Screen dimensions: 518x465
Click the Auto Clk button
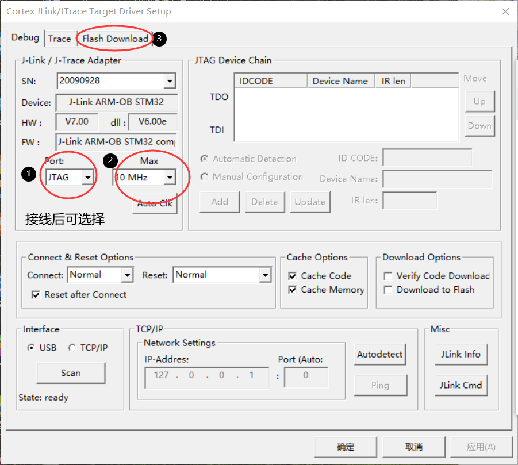click(x=155, y=203)
